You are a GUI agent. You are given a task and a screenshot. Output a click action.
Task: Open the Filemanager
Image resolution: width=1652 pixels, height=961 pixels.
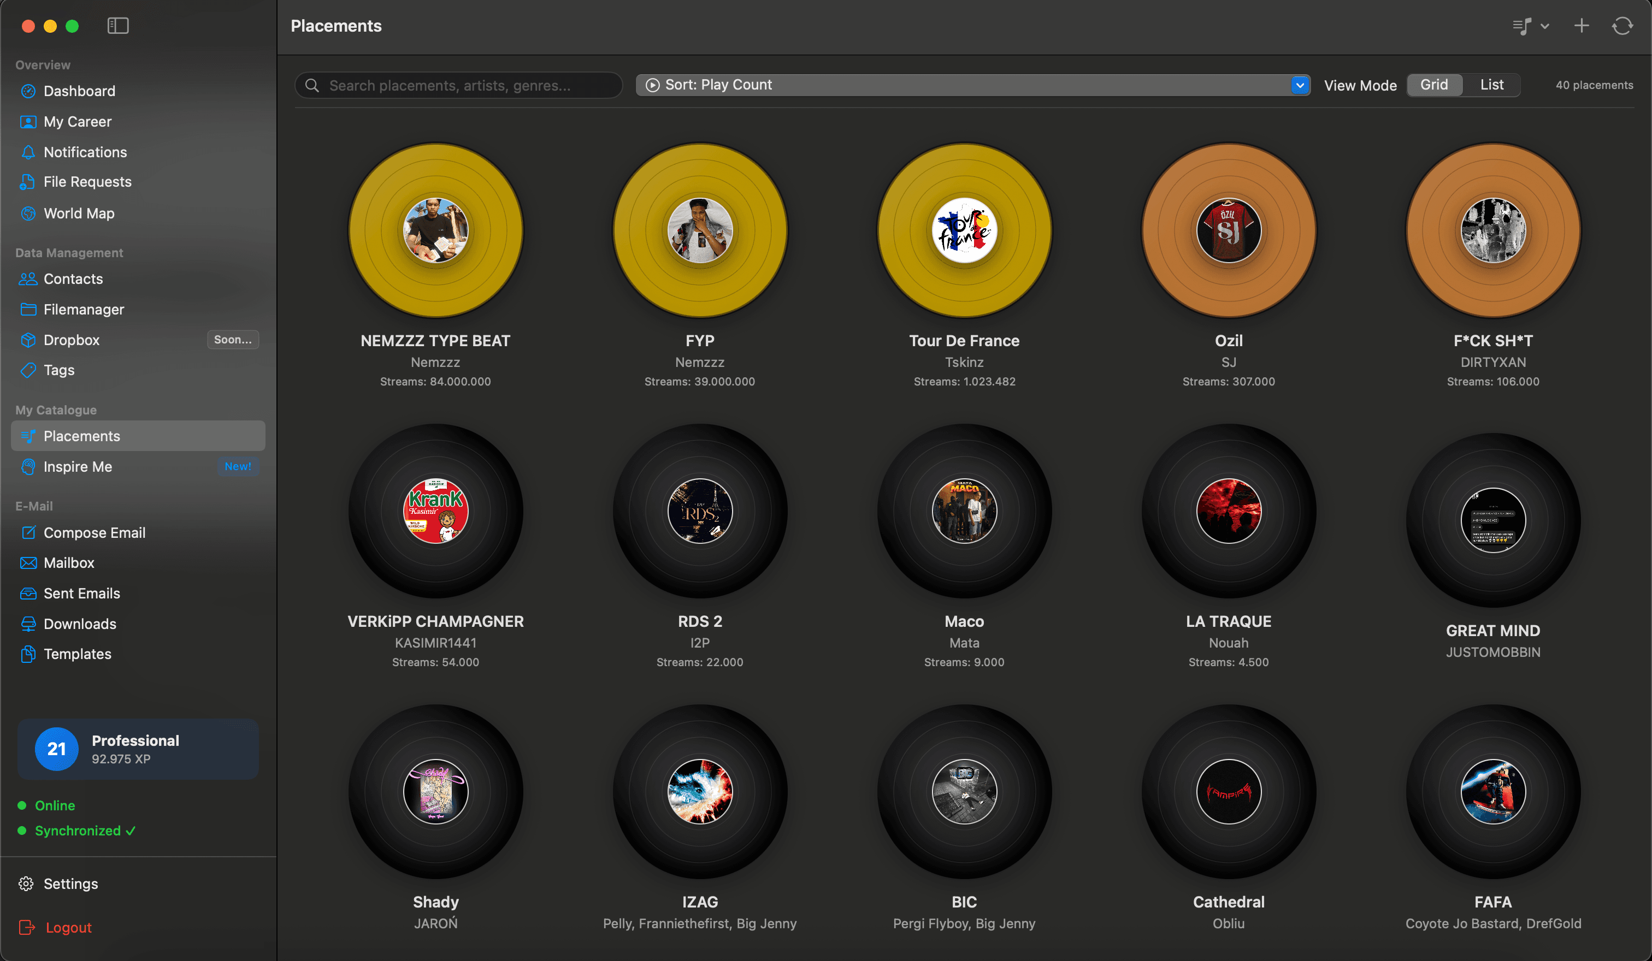coord(84,309)
